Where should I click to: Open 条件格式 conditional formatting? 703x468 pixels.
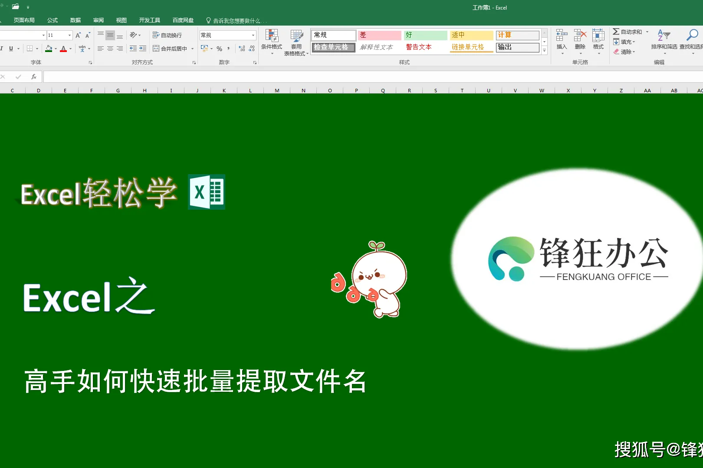tap(272, 42)
